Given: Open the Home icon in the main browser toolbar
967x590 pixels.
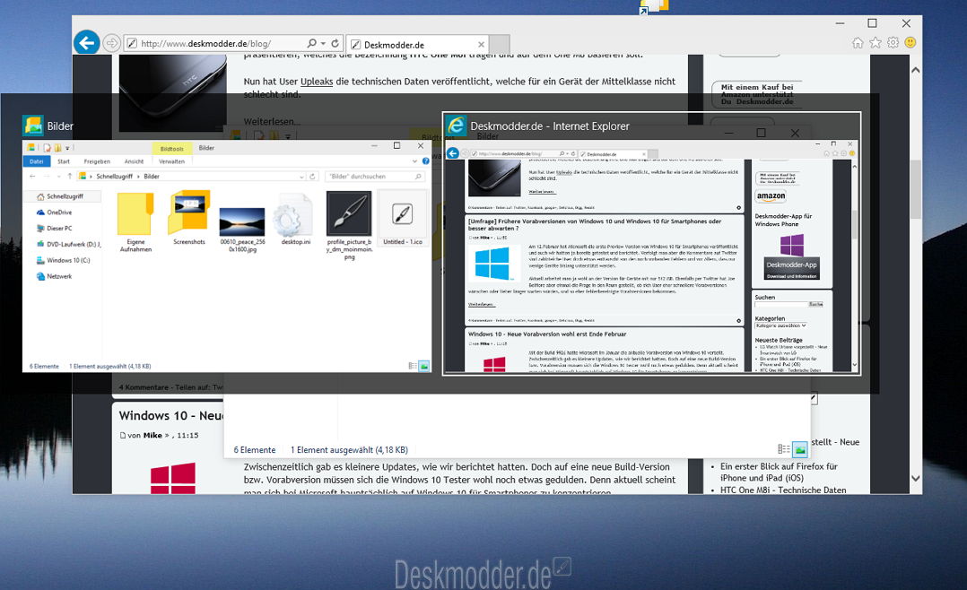Looking at the screenshot, I should 858,42.
